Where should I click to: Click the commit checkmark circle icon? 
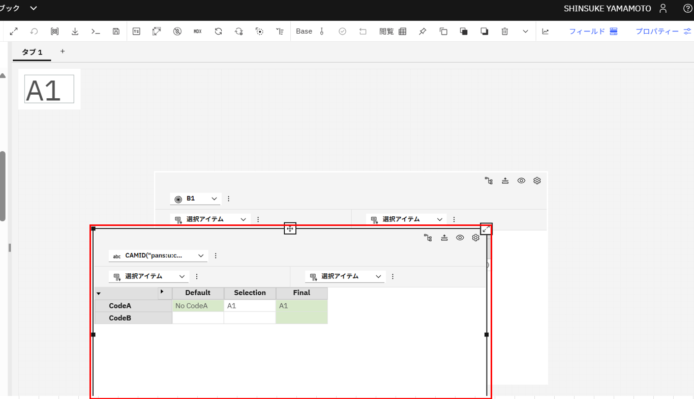click(342, 32)
